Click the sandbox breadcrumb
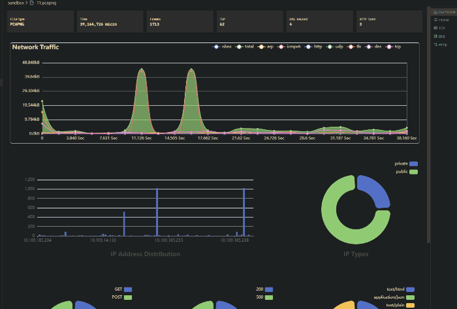Image resolution: width=457 pixels, height=309 pixels. [16, 3]
